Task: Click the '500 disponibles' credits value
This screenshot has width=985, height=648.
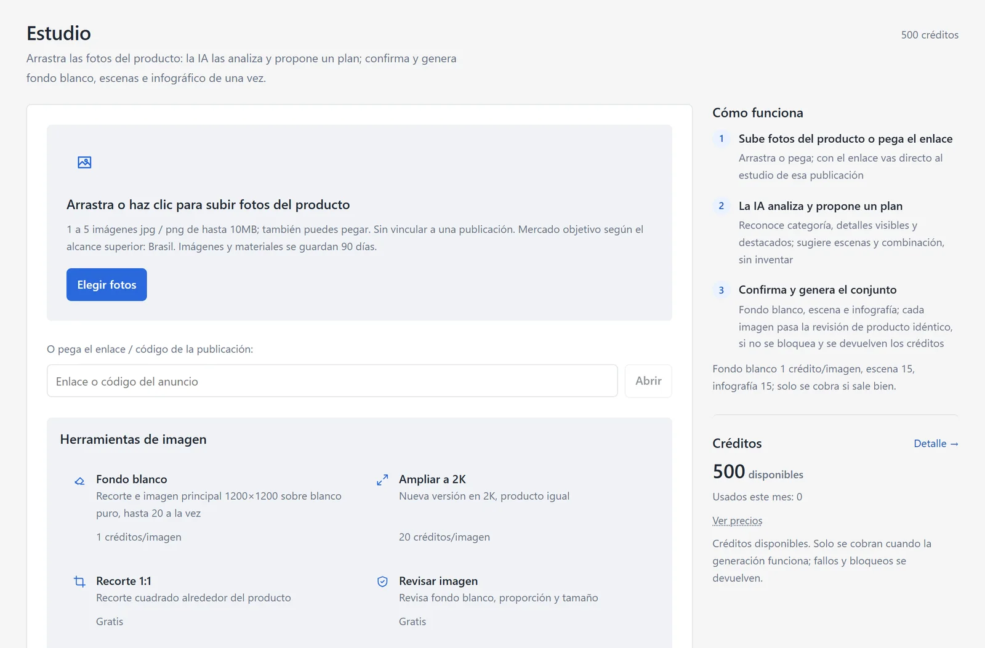Action: pyautogui.click(x=758, y=472)
